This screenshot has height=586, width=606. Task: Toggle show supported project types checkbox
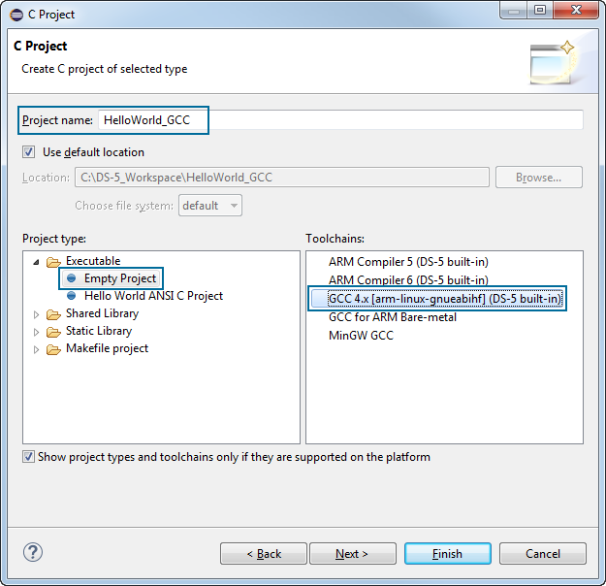[29, 457]
